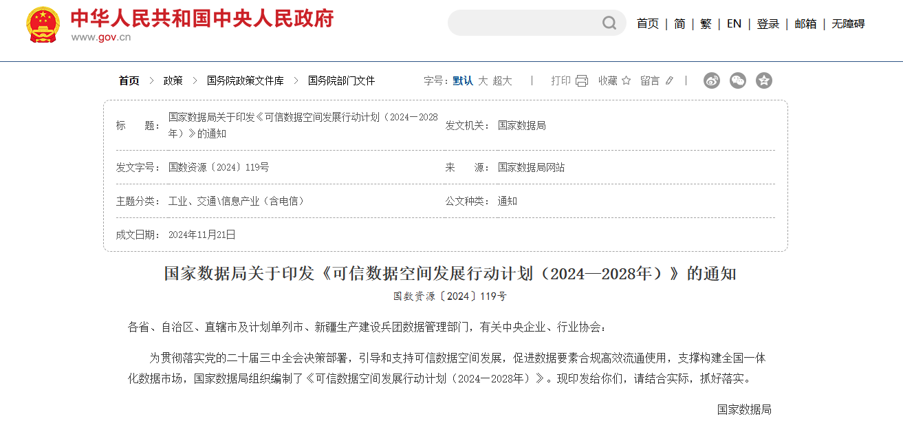Screen dimensions: 903x421
Task: Set font size to 超大
Action: (x=502, y=80)
